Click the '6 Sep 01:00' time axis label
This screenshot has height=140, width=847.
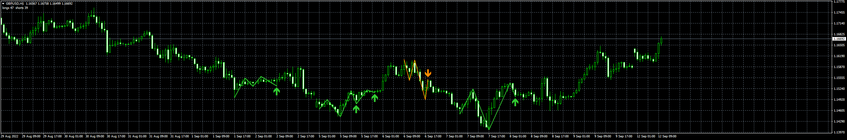click(x=391, y=136)
